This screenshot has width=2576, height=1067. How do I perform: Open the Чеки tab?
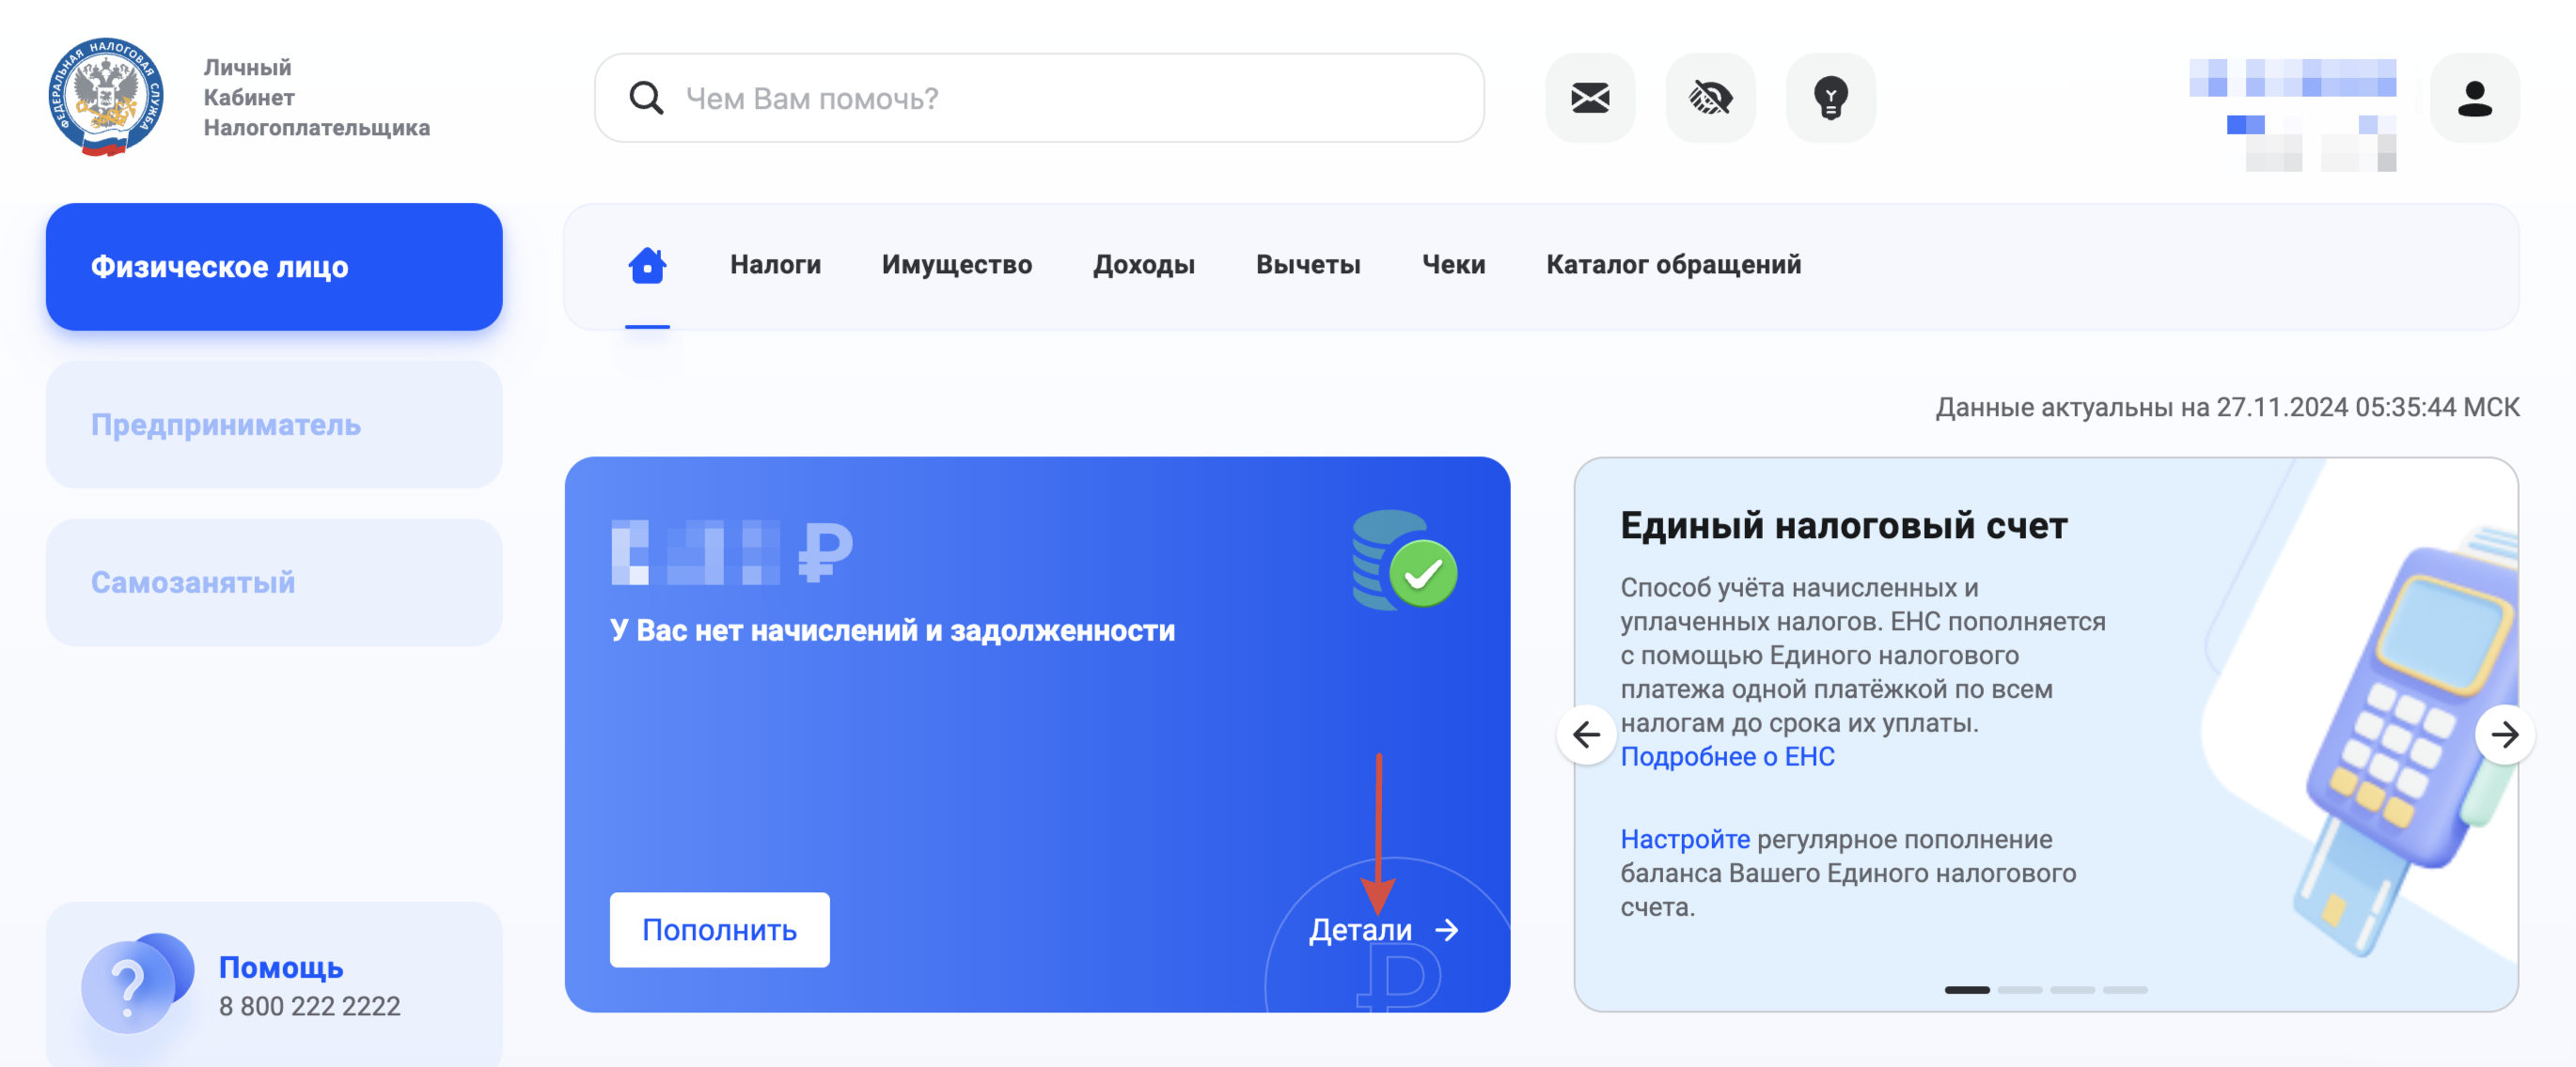1453,265
